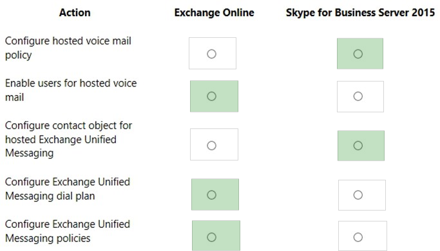
Task: Click green highlighted cell in contact object row
Action: point(361,145)
